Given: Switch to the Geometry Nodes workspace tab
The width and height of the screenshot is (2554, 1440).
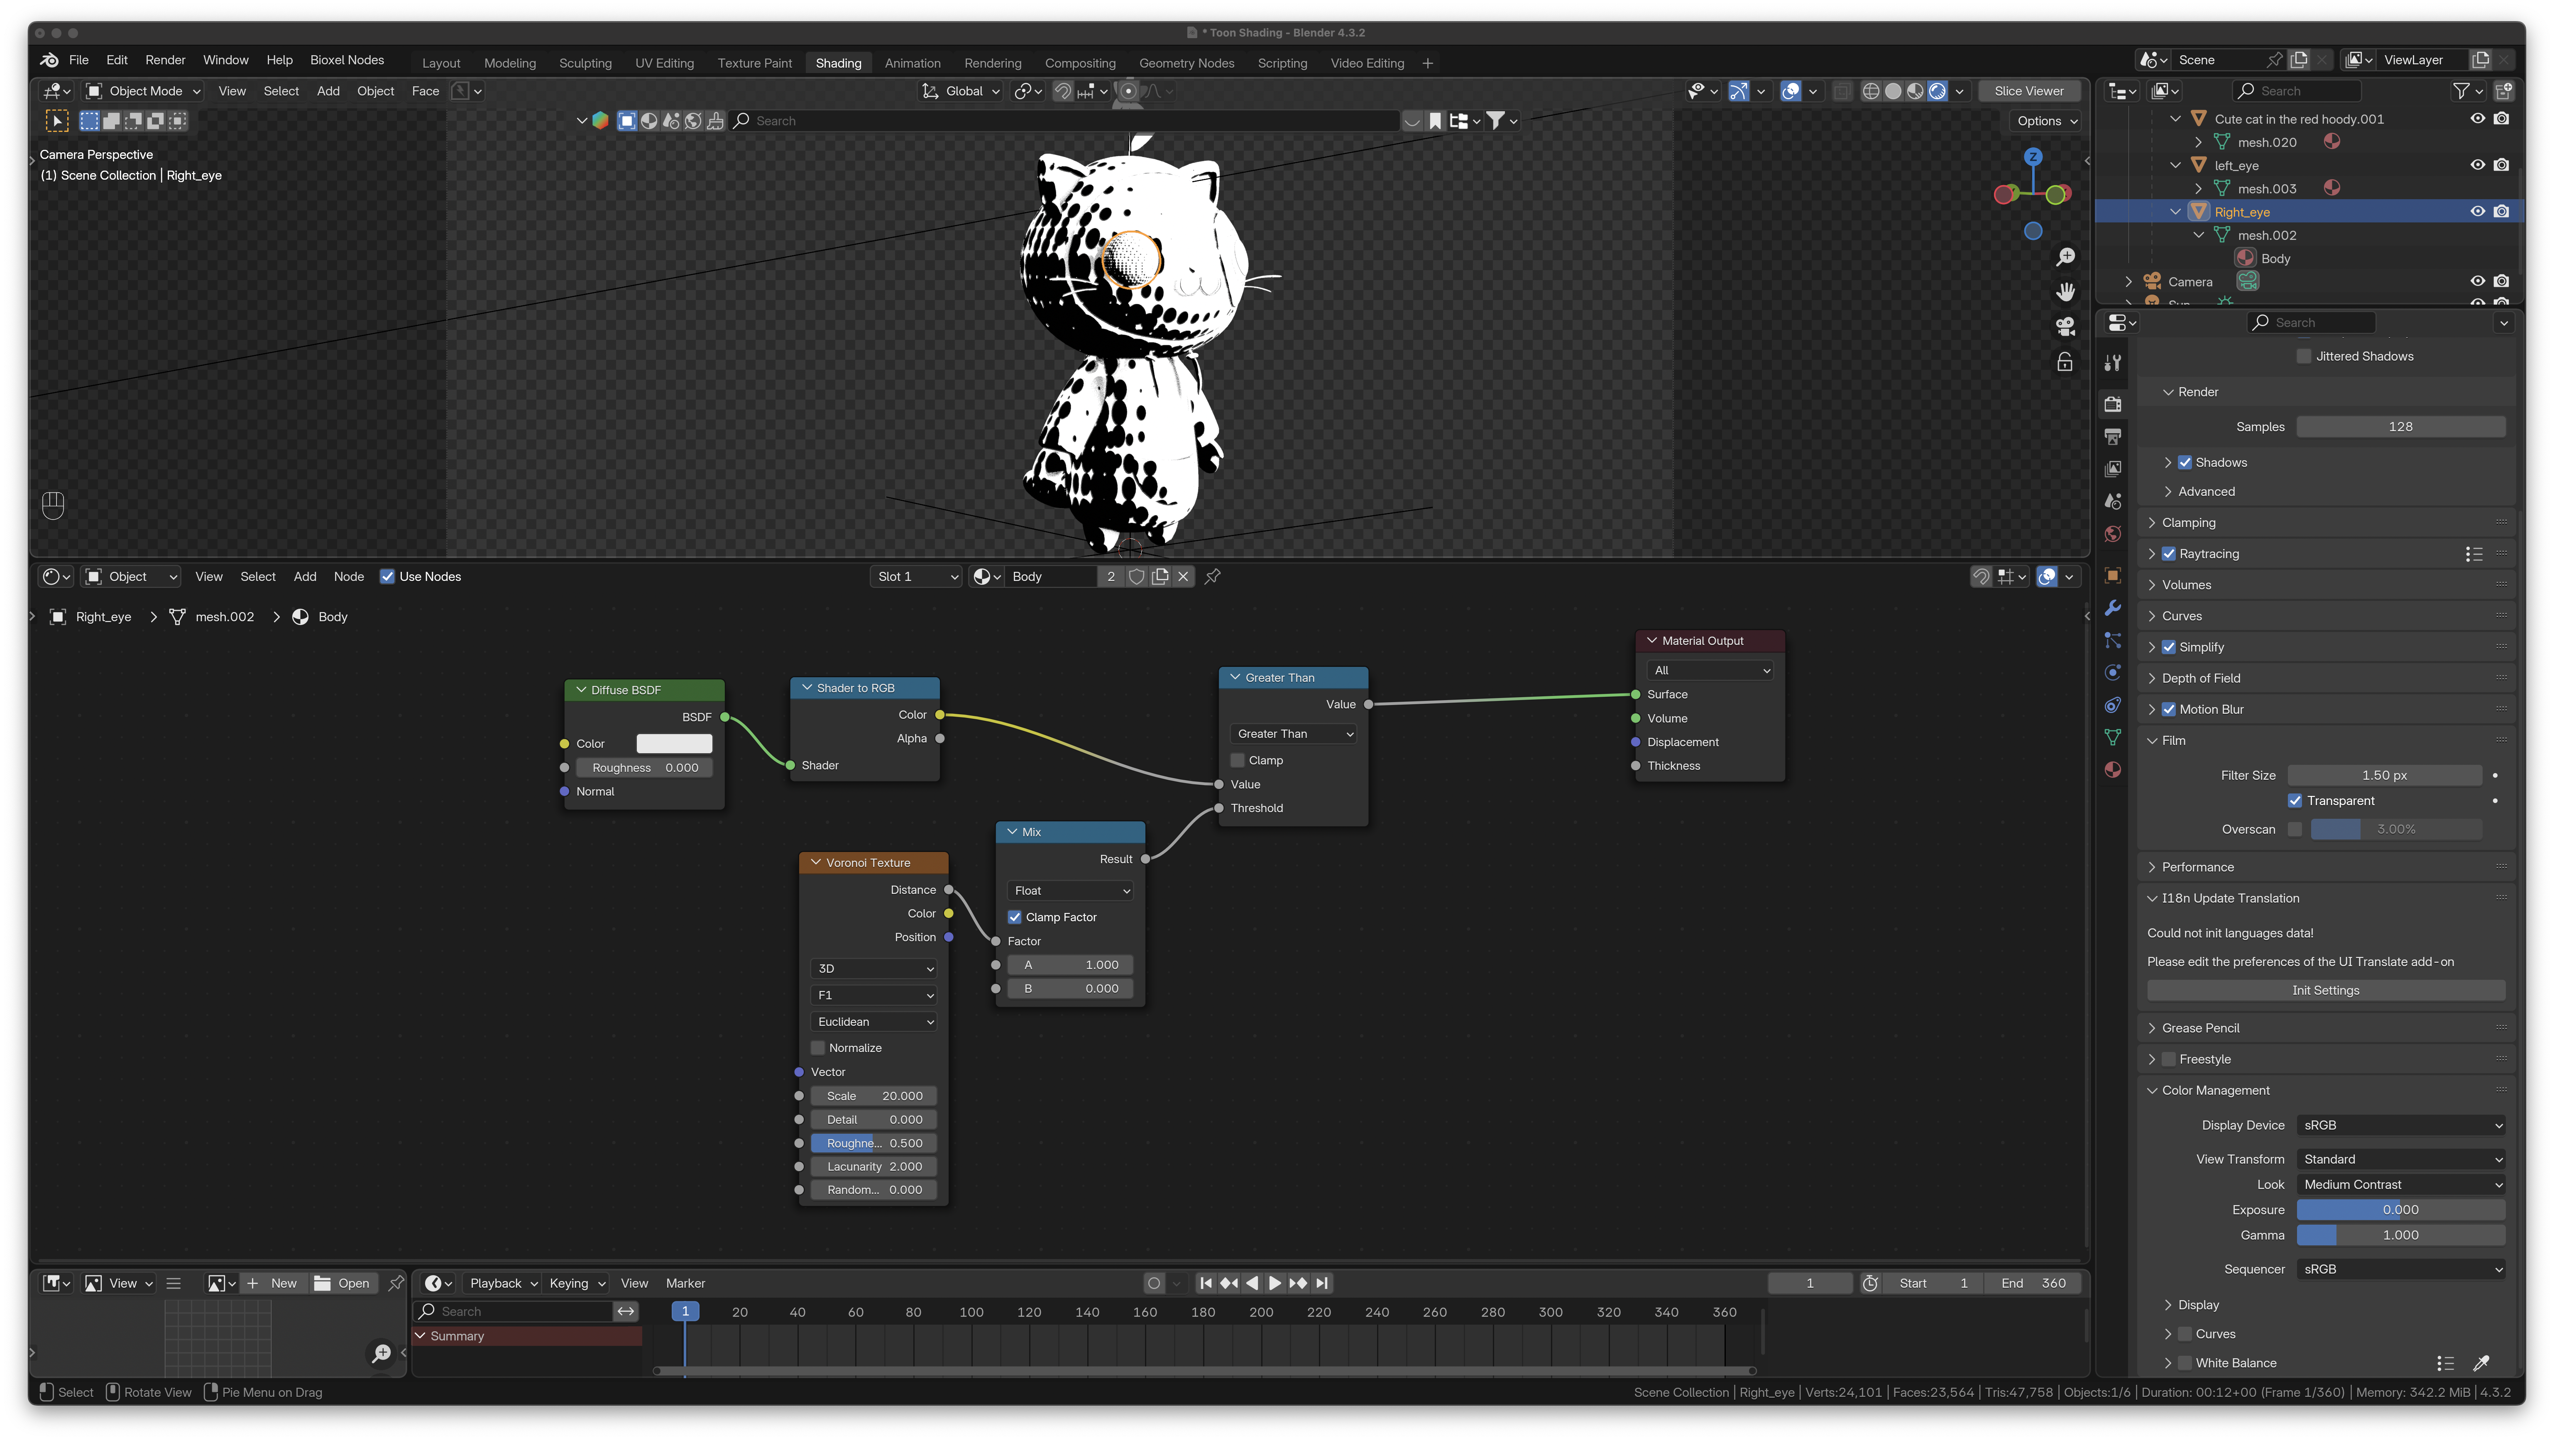Looking at the screenshot, I should coord(1187,63).
